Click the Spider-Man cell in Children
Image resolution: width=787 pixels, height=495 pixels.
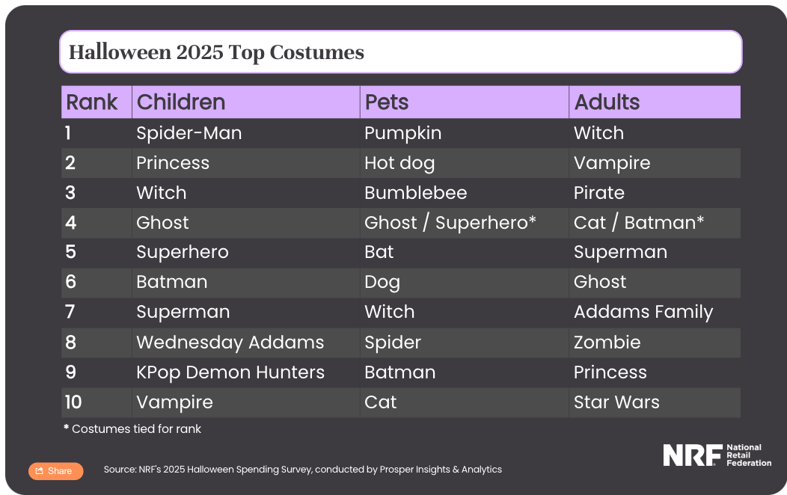pyautogui.click(x=189, y=133)
